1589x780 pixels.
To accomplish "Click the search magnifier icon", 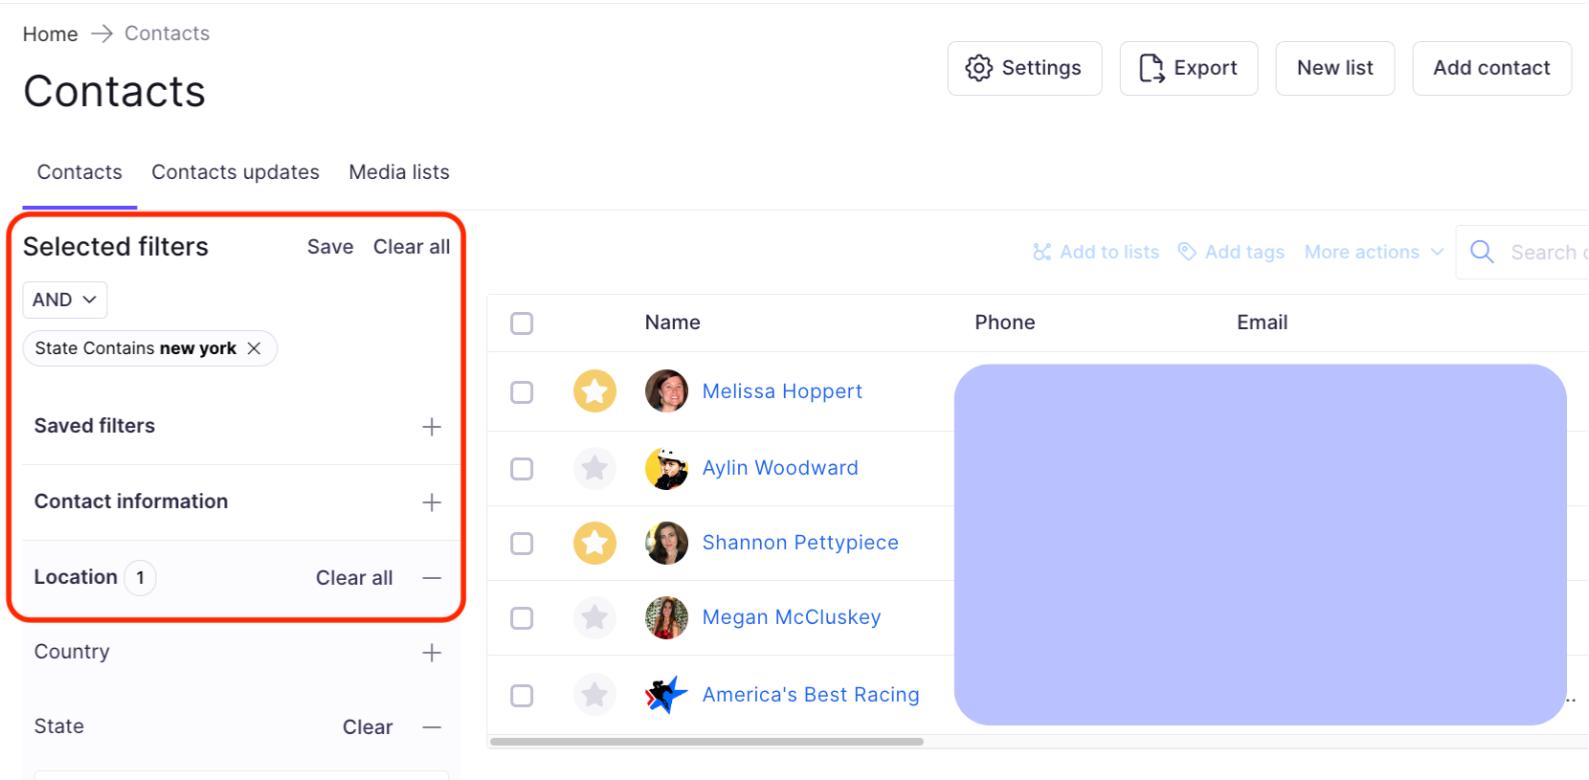I will [1482, 252].
